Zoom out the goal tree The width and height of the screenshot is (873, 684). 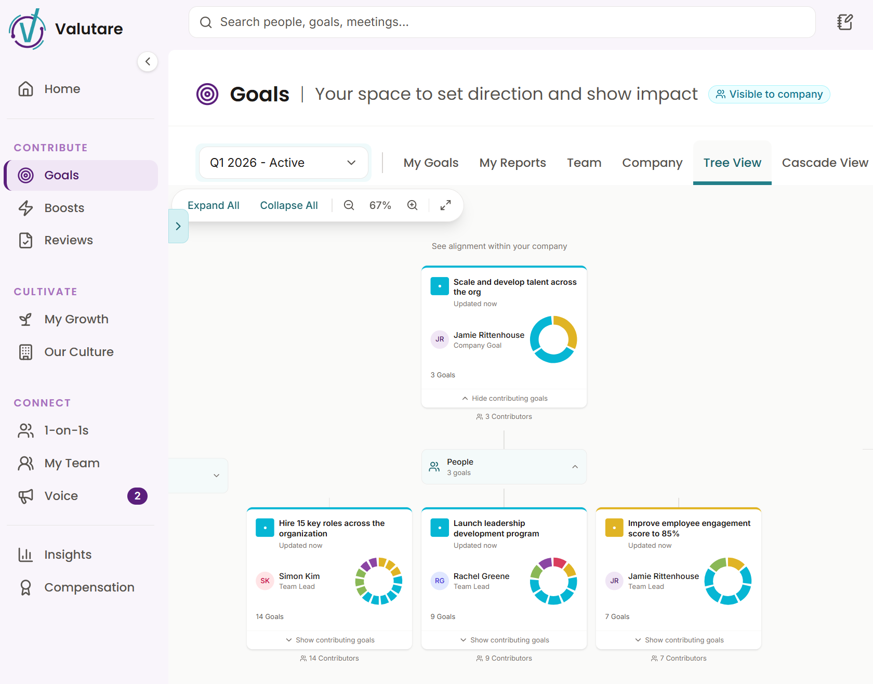[x=349, y=205]
